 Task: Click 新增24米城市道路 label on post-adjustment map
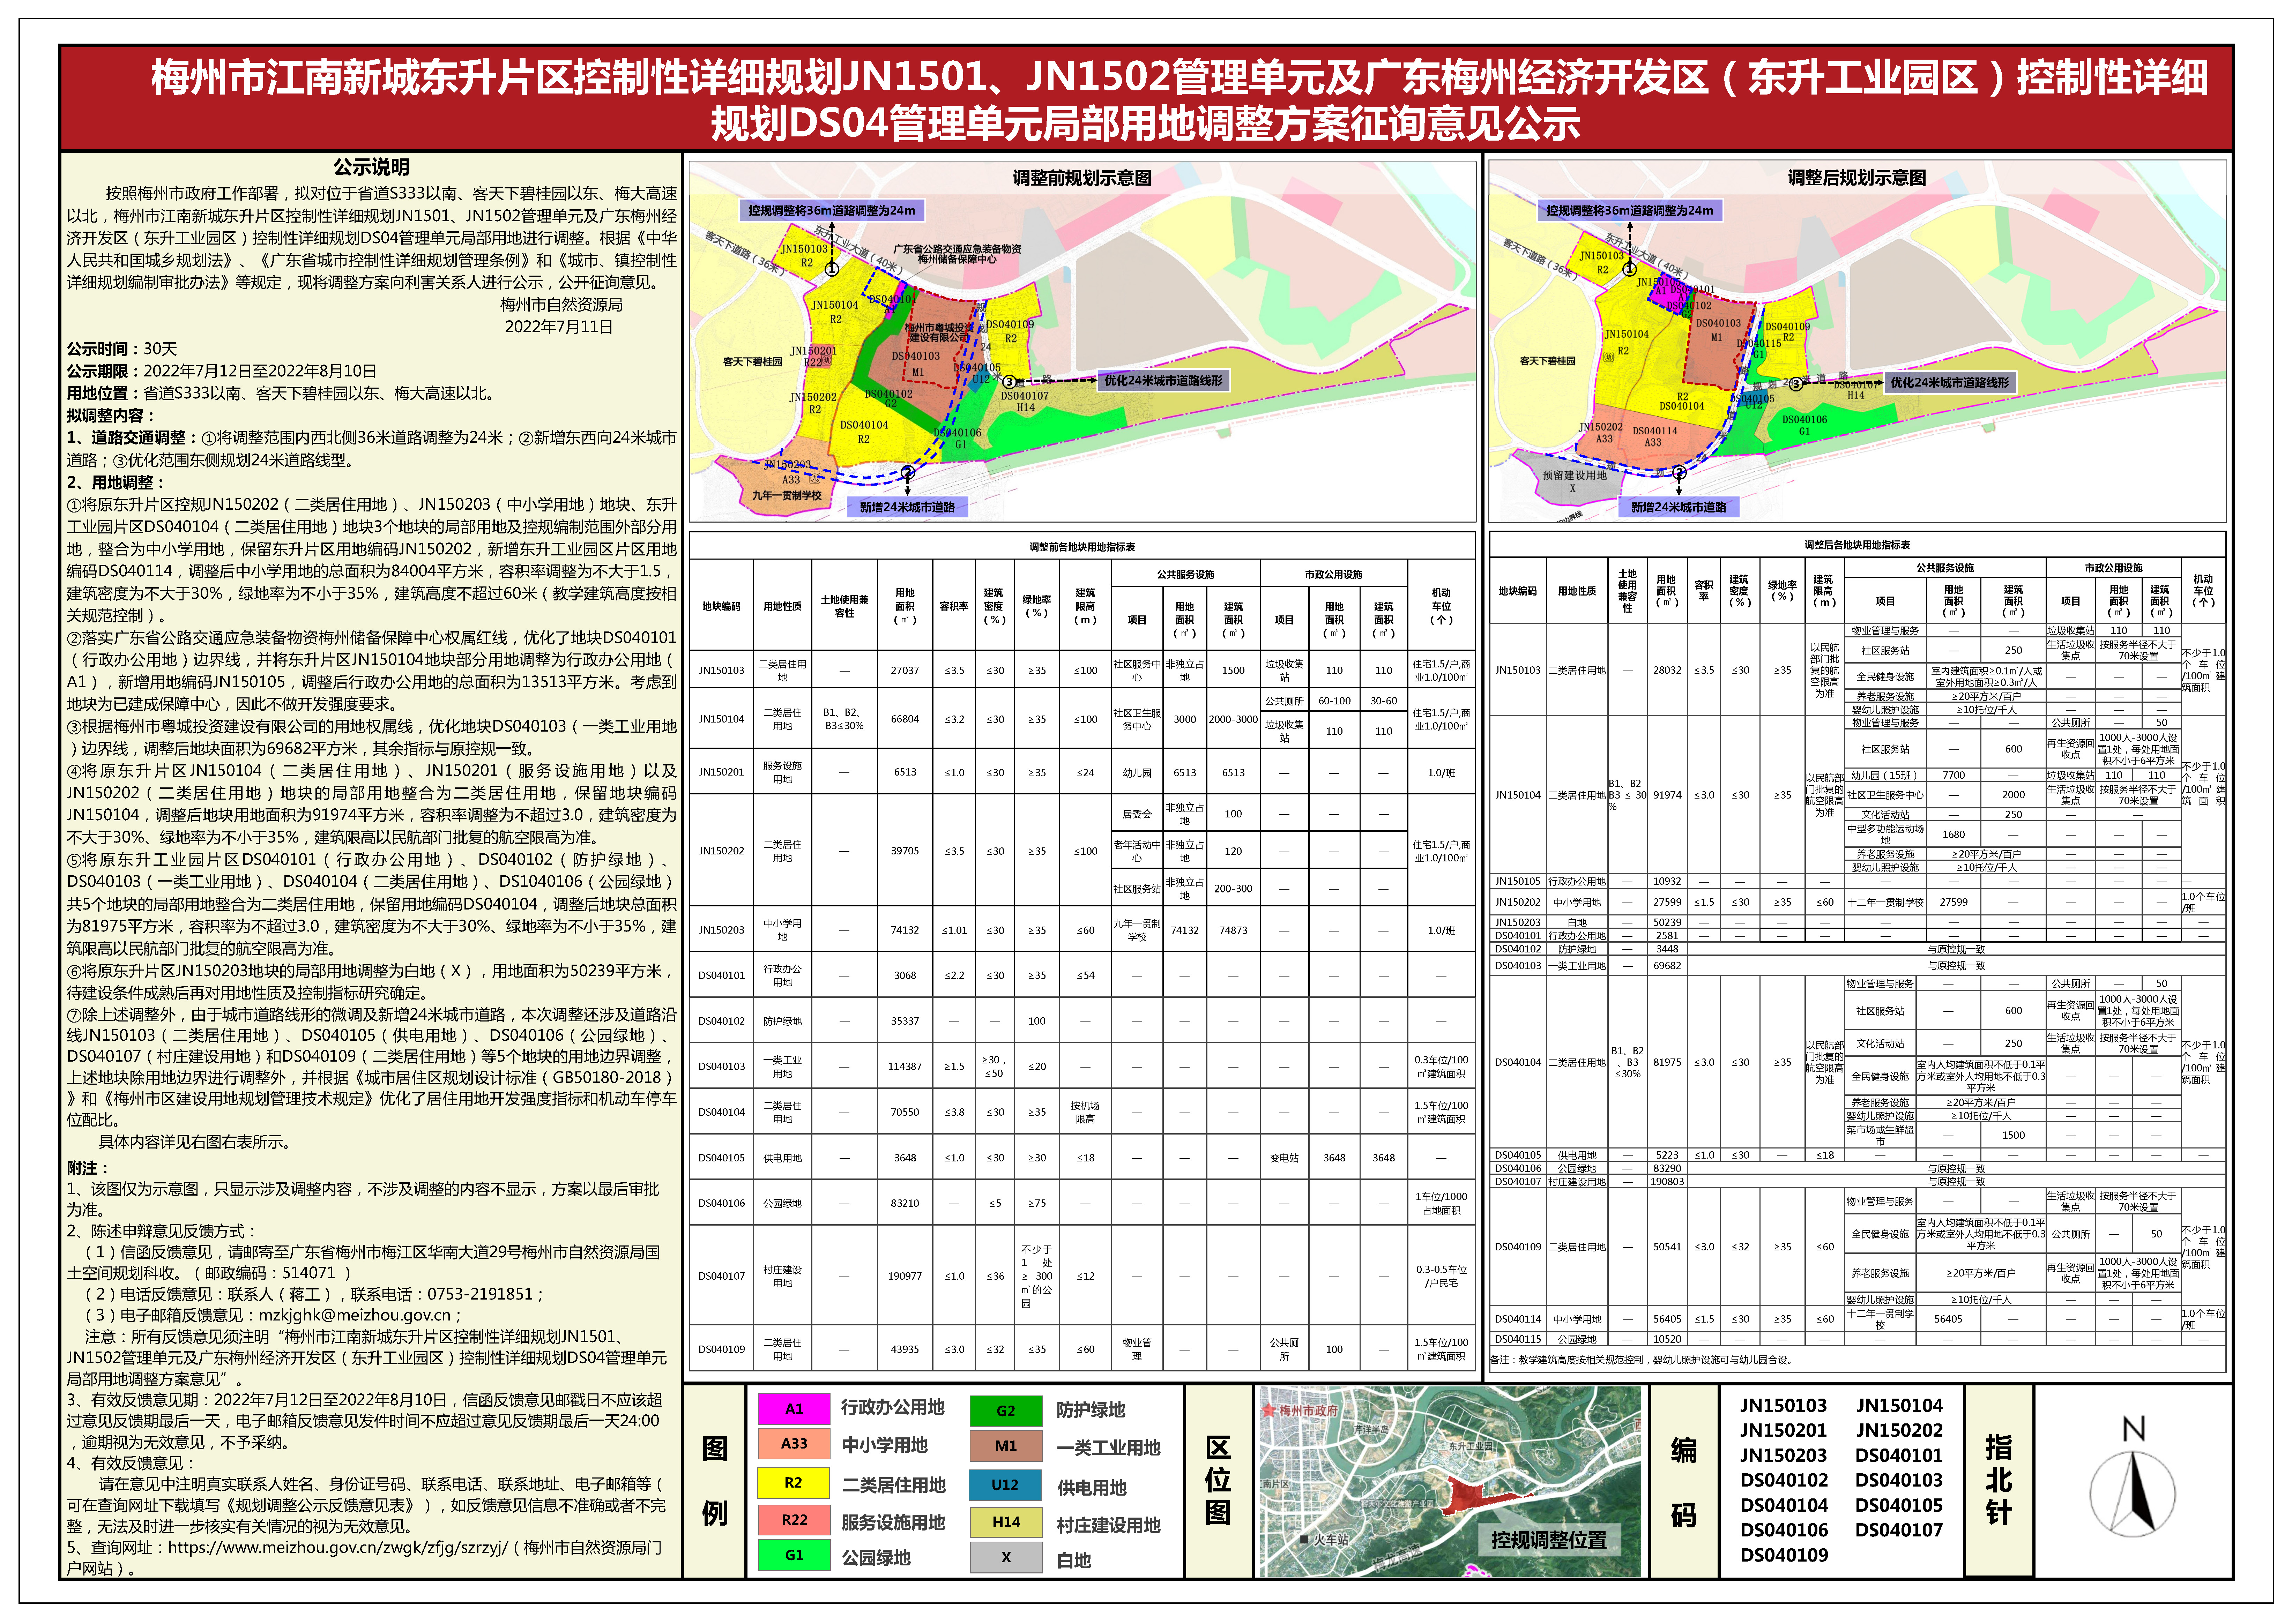[1679, 507]
